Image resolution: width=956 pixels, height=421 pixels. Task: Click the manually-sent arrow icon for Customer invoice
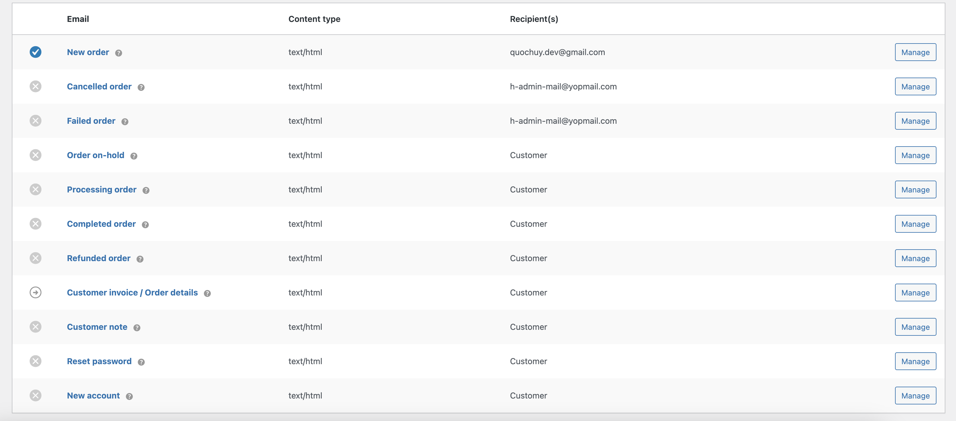coord(35,292)
